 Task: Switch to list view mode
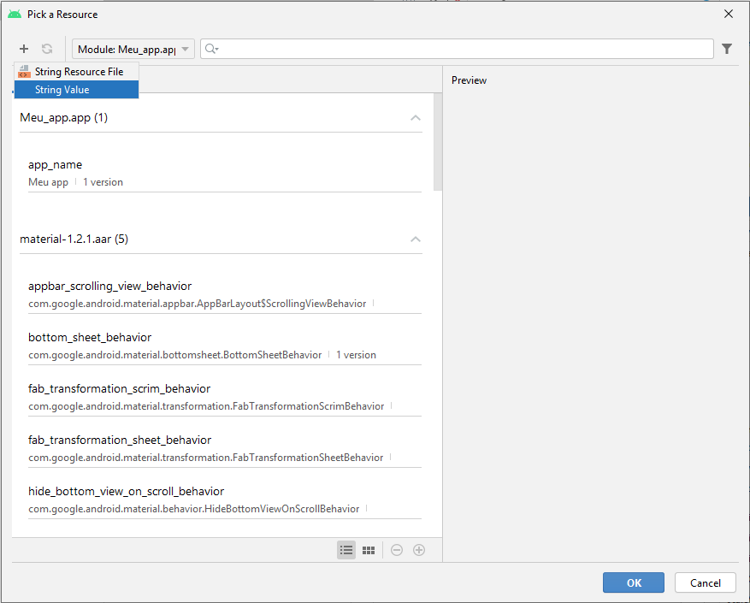(x=346, y=550)
